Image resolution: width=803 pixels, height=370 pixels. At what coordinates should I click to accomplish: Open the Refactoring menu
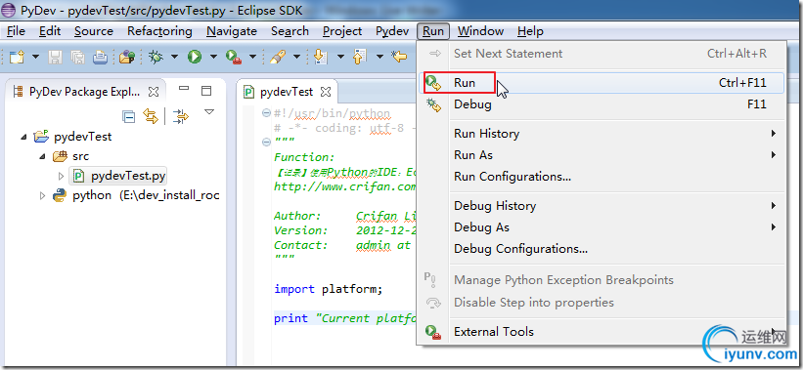tap(159, 31)
